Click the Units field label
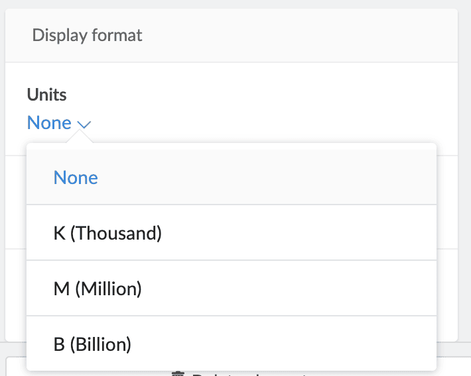This screenshot has height=376, width=471. click(46, 95)
